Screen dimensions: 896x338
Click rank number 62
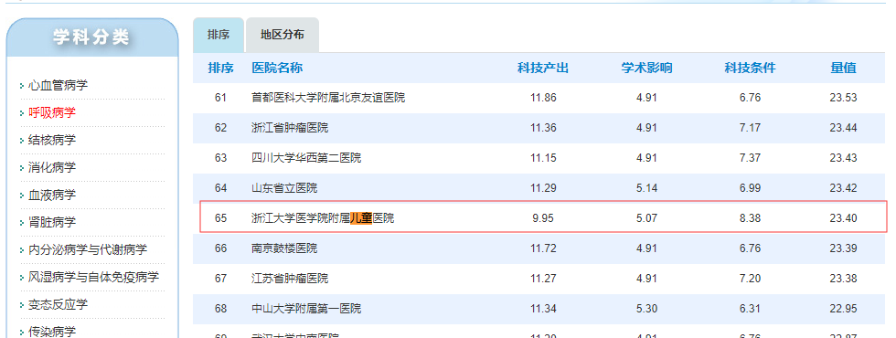pos(220,128)
